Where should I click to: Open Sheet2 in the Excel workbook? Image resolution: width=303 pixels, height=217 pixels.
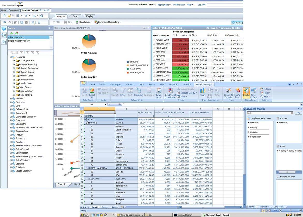[104, 207]
